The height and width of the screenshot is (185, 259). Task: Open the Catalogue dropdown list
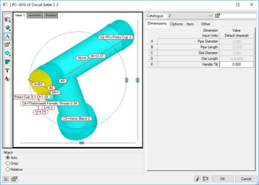tap(210, 16)
